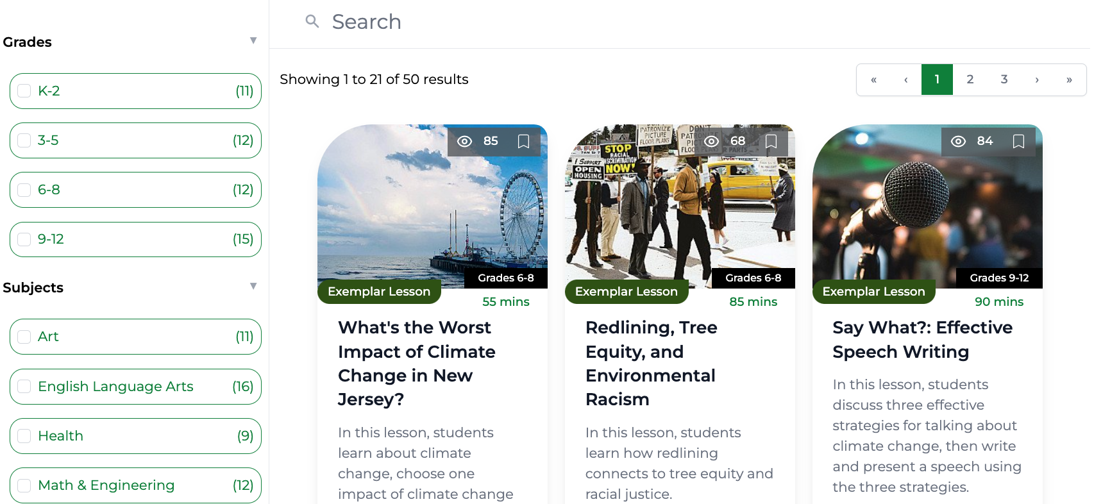Image resolution: width=1094 pixels, height=504 pixels.
Task: Go to results page 3
Action: pyautogui.click(x=1004, y=80)
